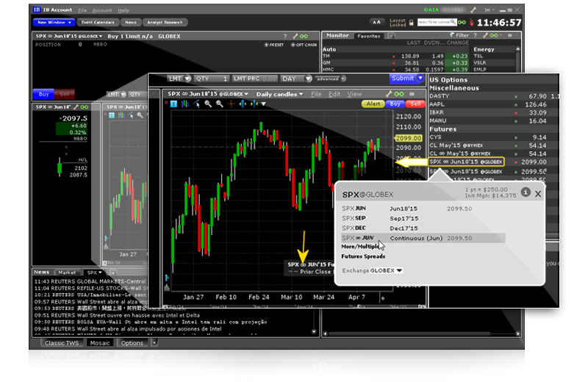Click the LMT PRC price field
Screen dimensions: 588x382
pos(254,79)
